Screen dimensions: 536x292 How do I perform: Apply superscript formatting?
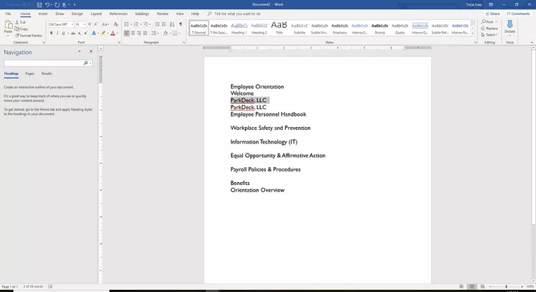pyautogui.click(x=86, y=33)
